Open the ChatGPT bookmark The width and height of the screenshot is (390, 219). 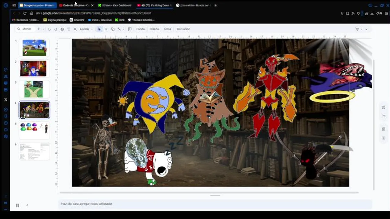click(x=77, y=20)
